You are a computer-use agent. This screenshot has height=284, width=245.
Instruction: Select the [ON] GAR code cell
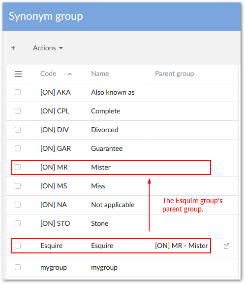(x=56, y=148)
